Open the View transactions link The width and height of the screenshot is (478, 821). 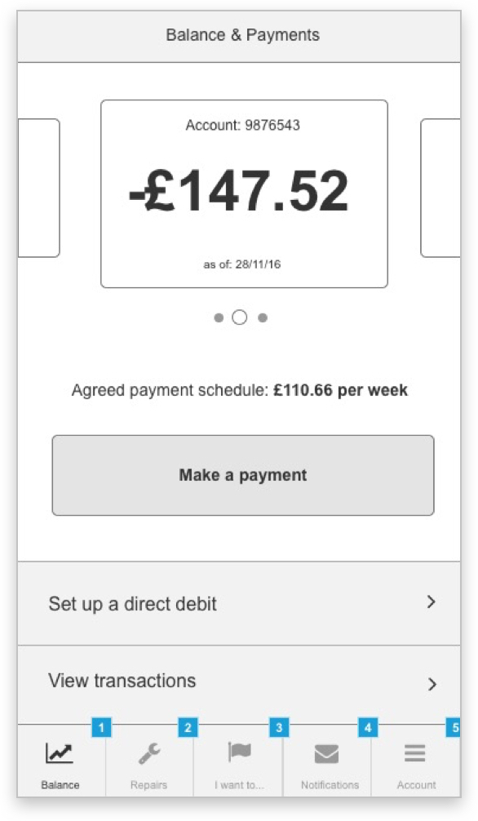point(239,685)
